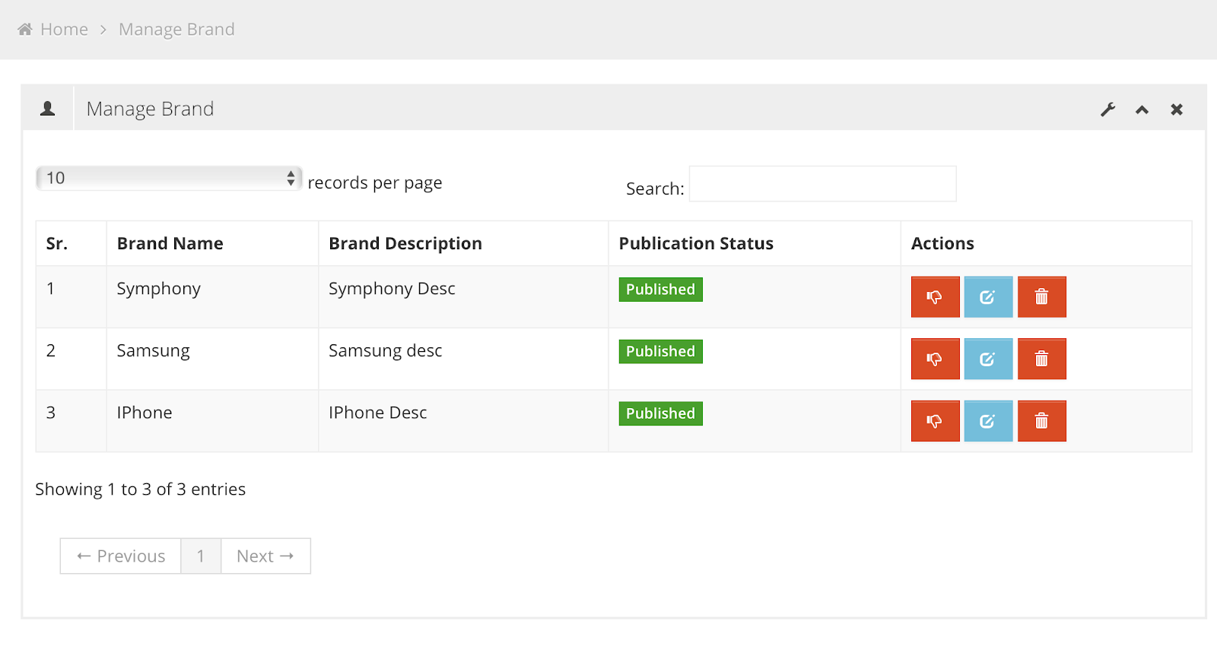The height and width of the screenshot is (646, 1217).
Task: Focus the Search input field
Action: 822,184
